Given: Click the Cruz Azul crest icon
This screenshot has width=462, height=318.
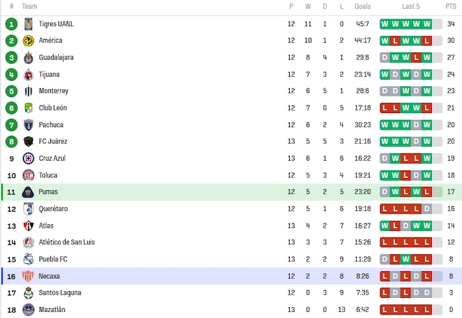Looking at the screenshot, I should [29, 158].
